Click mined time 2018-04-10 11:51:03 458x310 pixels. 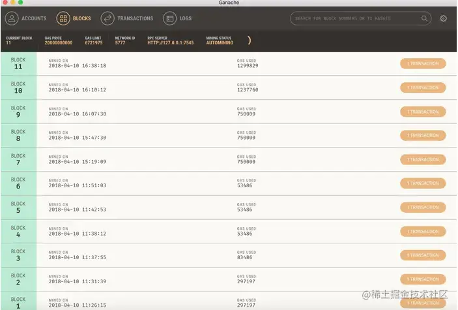tap(78, 185)
